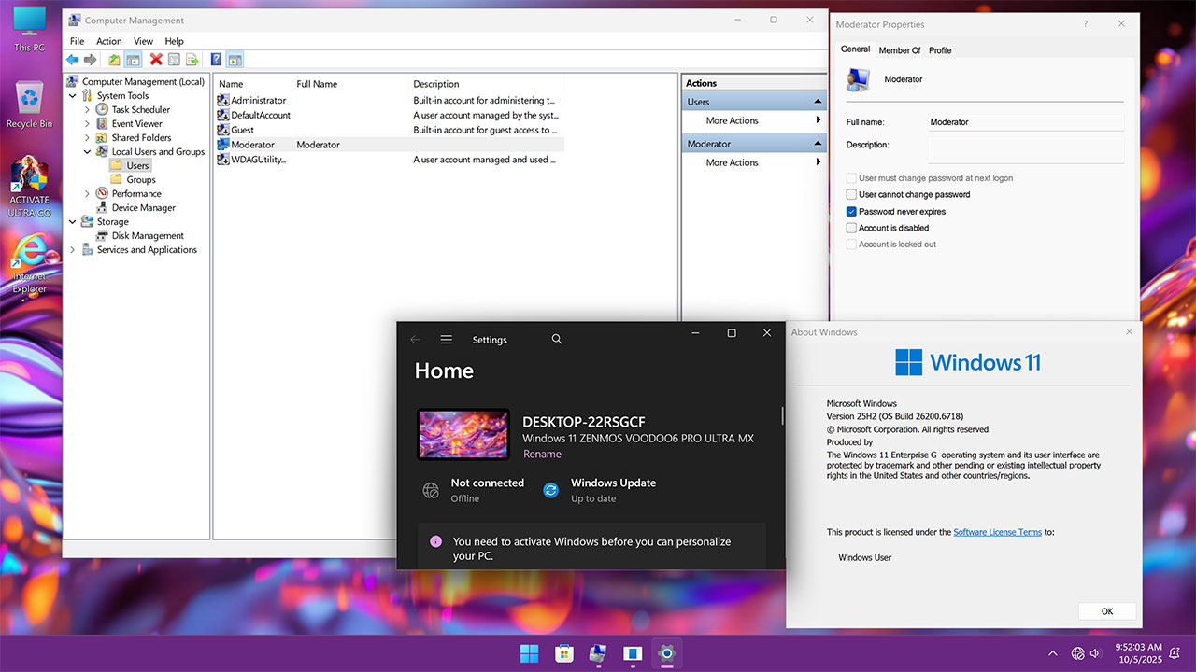Click the Up One Level toolbar icon
This screenshot has width=1196, height=672.
[114, 60]
